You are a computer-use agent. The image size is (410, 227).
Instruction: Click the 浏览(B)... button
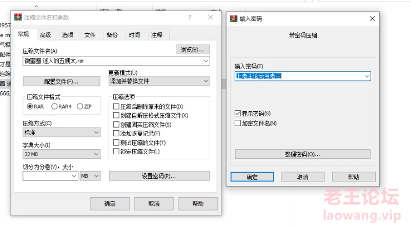click(192, 50)
